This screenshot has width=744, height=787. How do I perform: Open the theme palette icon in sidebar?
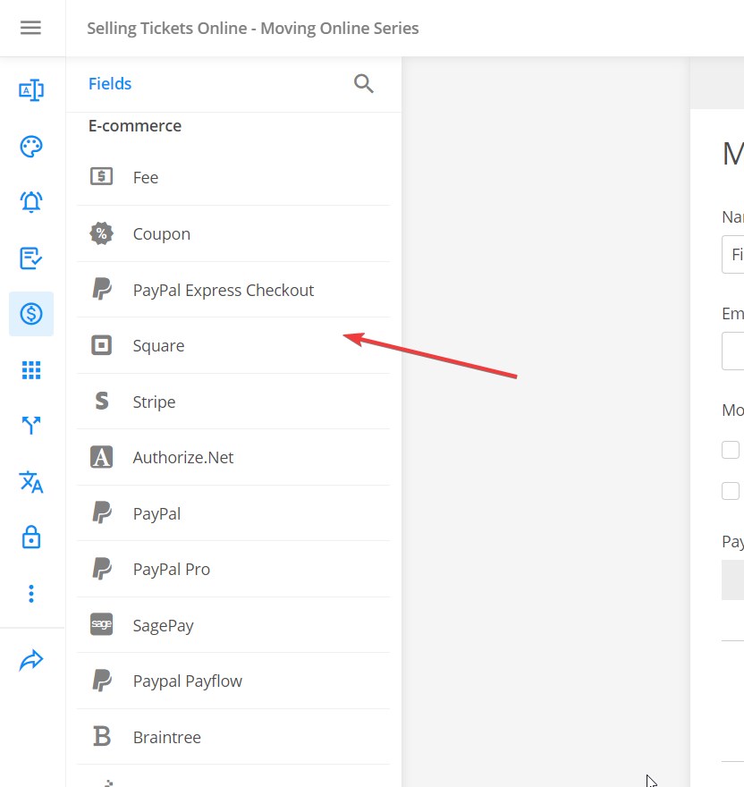coord(31,147)
